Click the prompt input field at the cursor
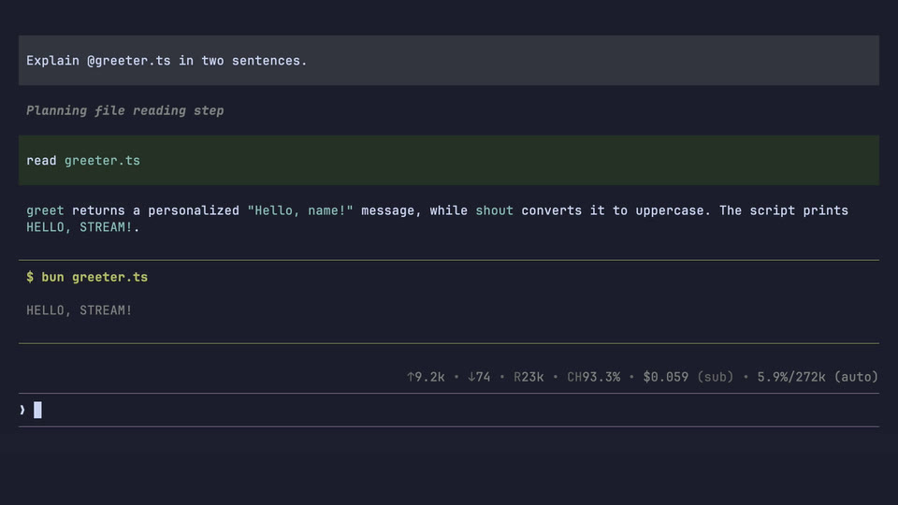This screenshot has width=898, height=505. 449,410
